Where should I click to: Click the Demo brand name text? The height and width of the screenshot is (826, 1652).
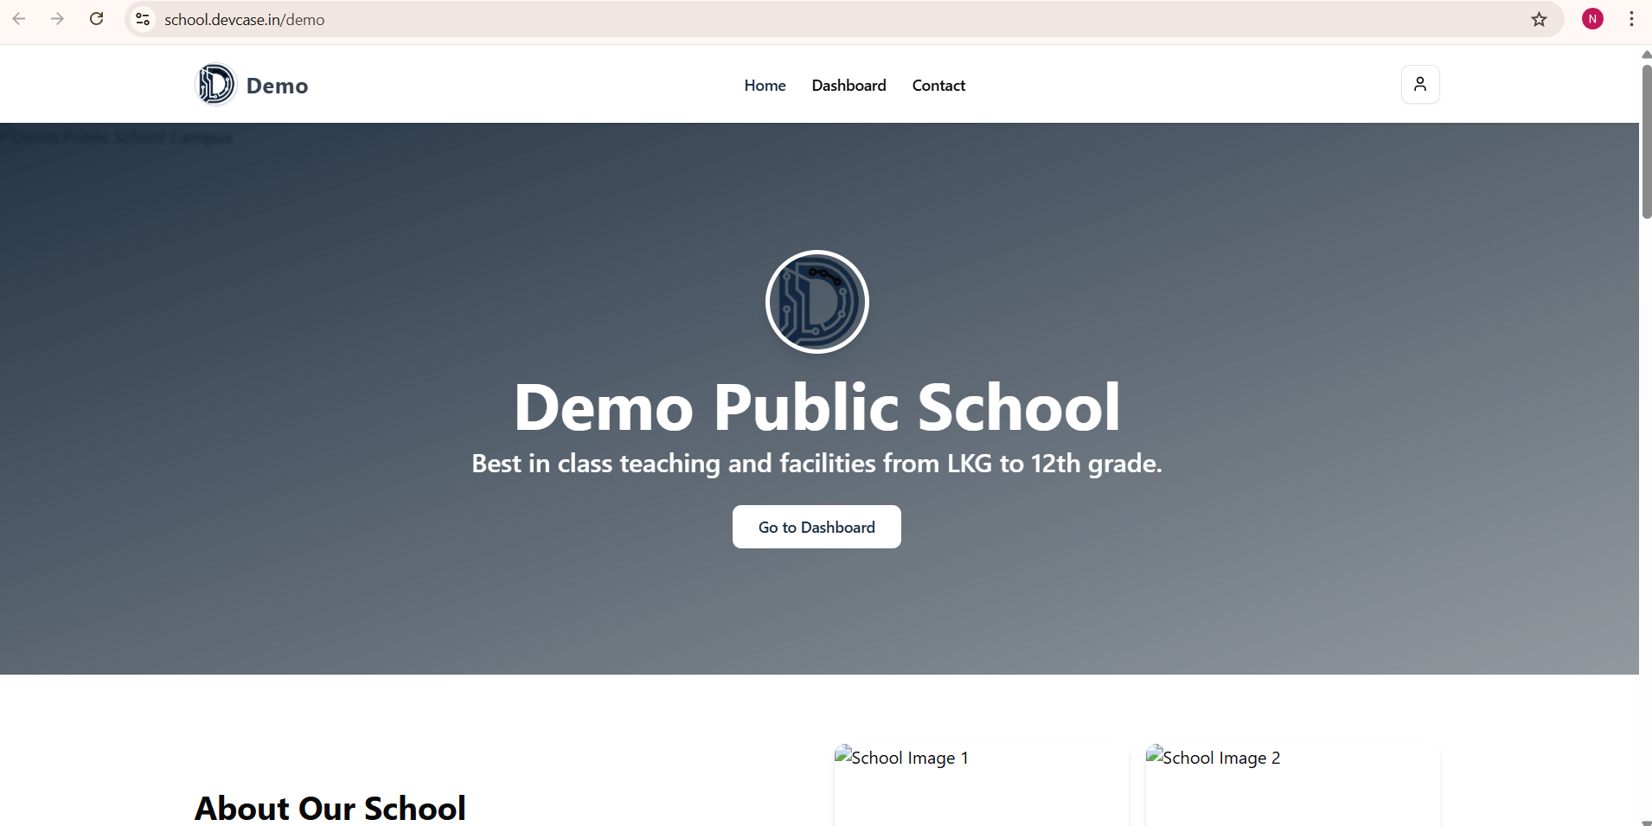pyautogui.click(x=277, y=86)
